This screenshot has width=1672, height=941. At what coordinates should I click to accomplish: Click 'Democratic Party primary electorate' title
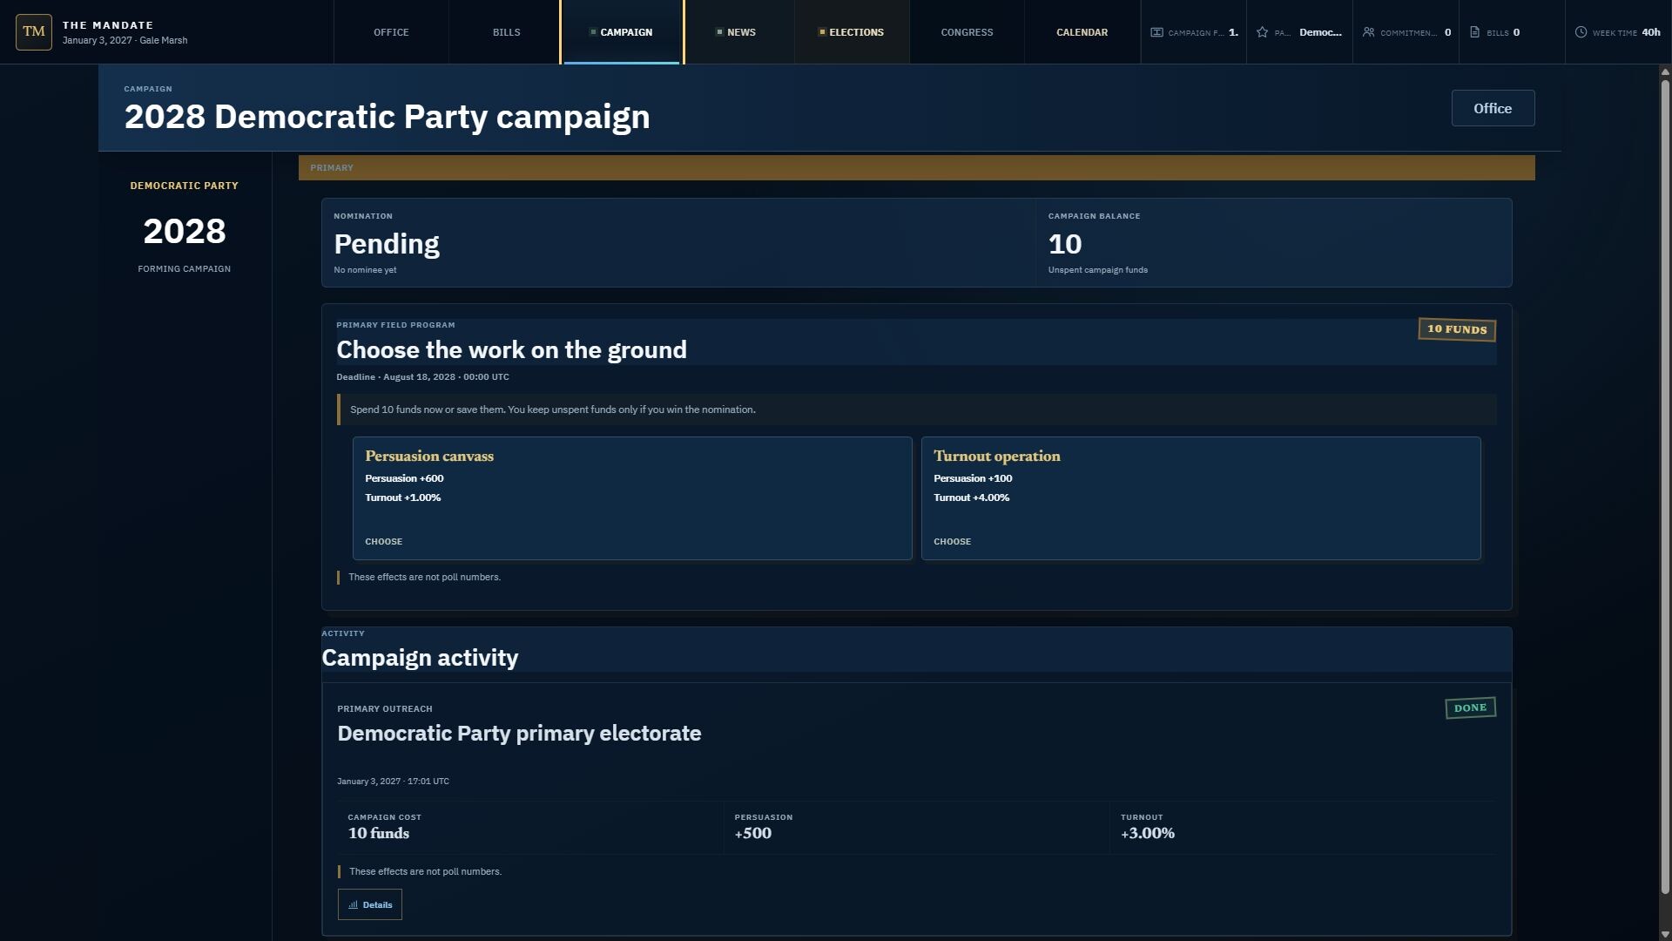pos(519,734)
